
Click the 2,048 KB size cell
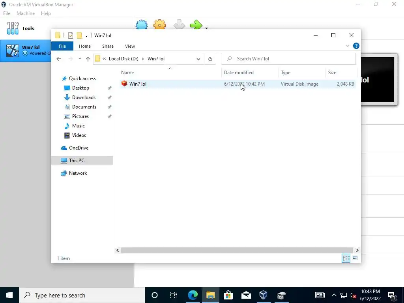(x=345, y=84)
